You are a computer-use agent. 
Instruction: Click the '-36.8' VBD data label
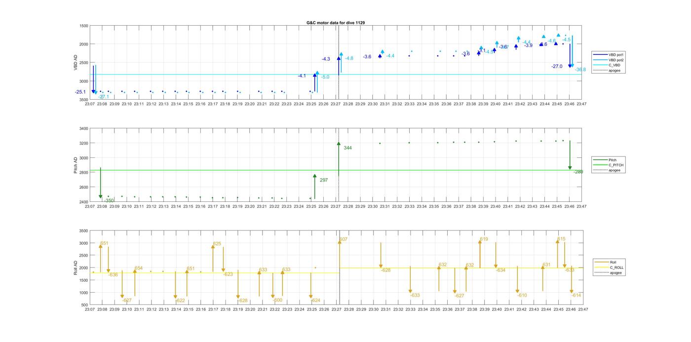pyautogui.click(x=580, y=70)
